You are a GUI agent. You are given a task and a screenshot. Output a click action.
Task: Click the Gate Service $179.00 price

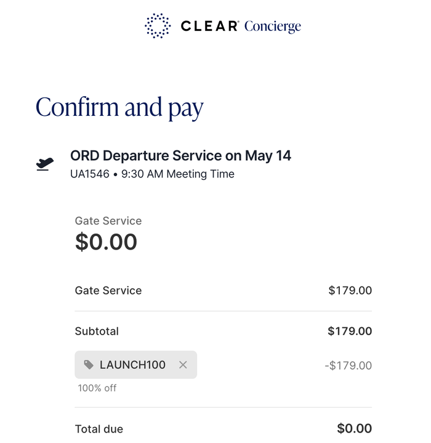click(350, 290)
